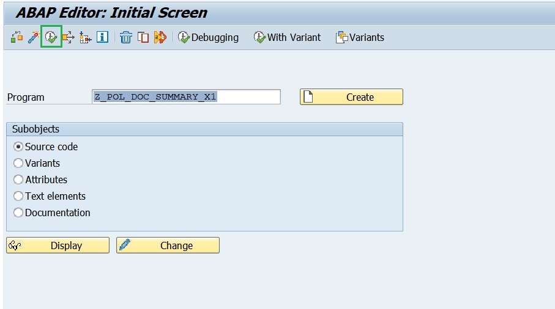Click the grid with arrows toolbar icon
Viewport: 555px width, 309px height.
(85, 37)
